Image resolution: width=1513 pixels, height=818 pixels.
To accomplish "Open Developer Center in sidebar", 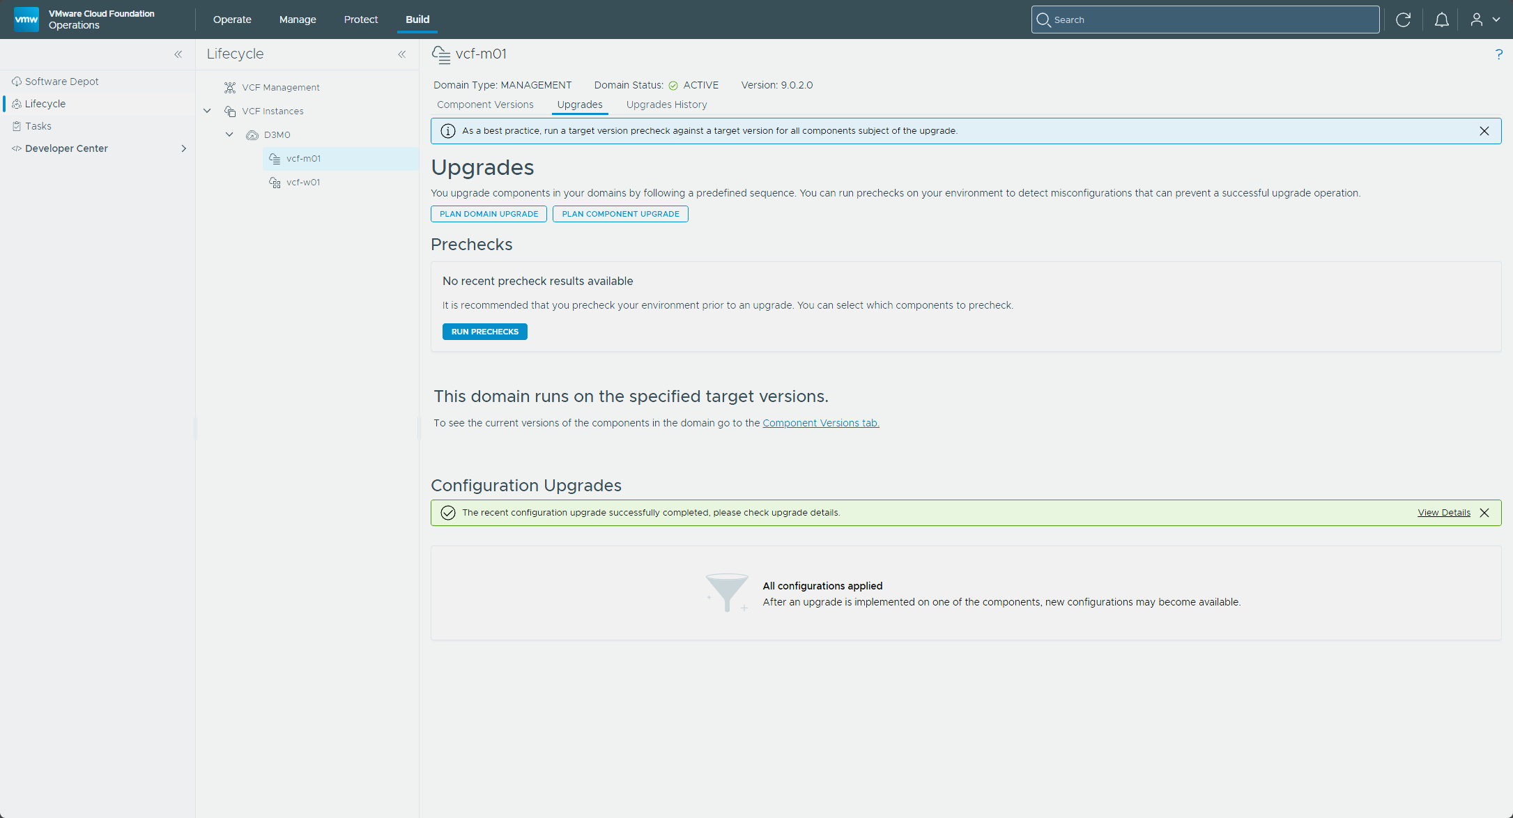I will (x=66, y=148).
